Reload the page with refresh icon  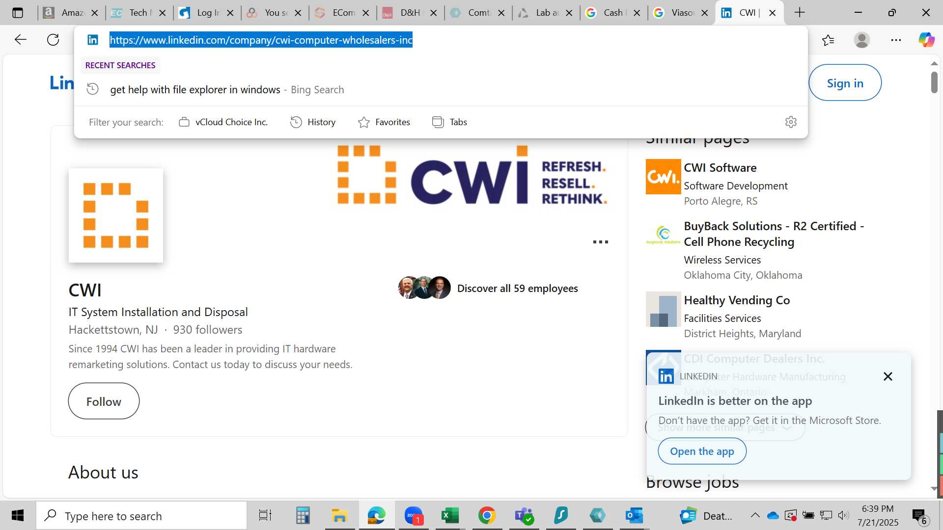click(53, 40)
